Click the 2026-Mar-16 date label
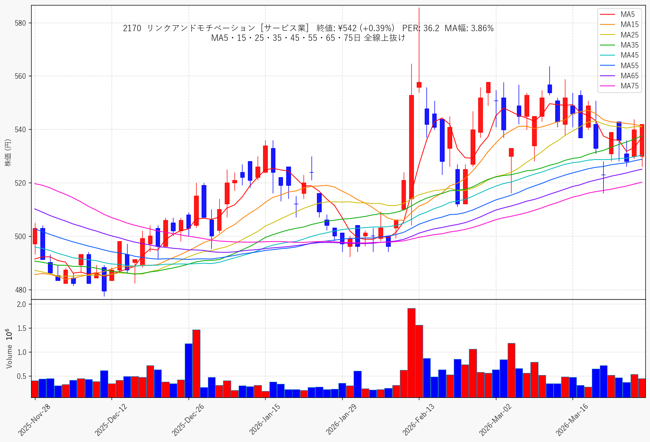 [x=572, y=420]
